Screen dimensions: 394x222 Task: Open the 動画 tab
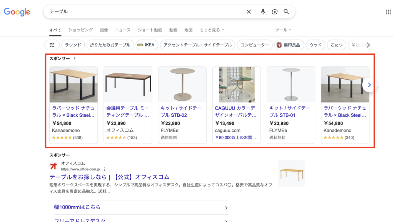point(174,30)
